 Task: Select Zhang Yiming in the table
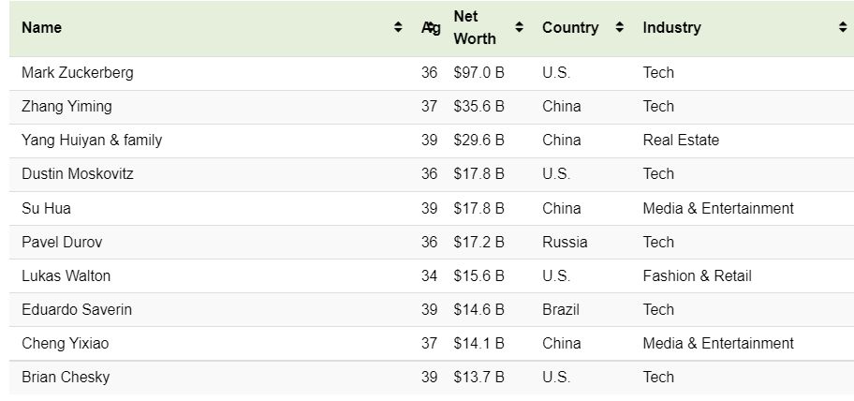[66, 106]
